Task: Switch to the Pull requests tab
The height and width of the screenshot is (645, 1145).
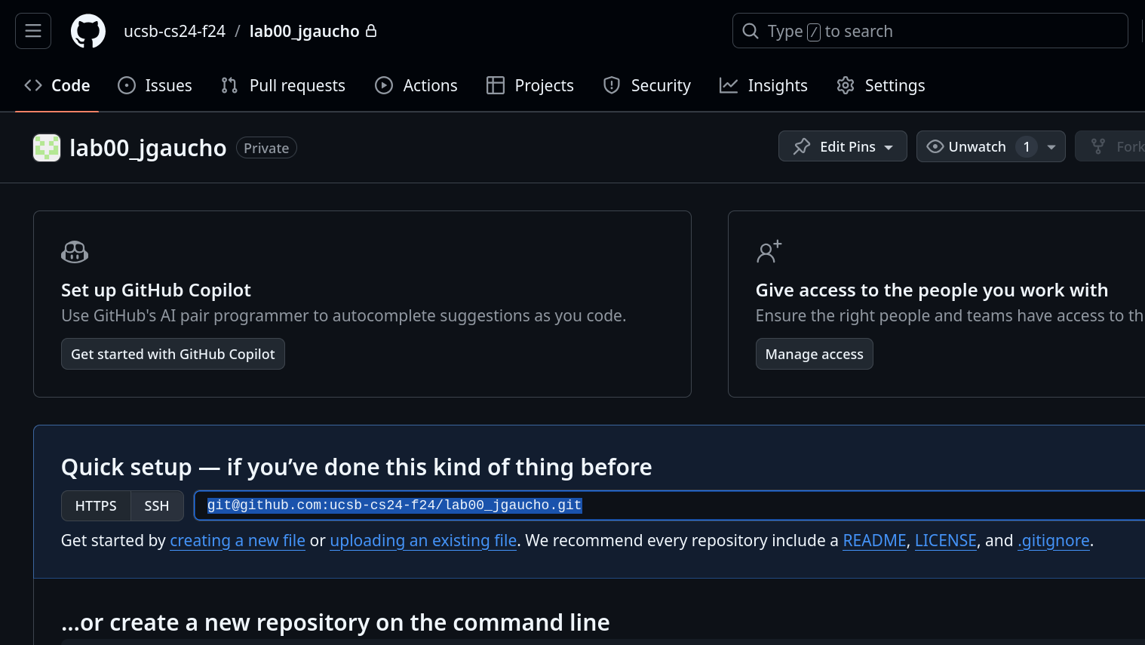Action: 283,85
